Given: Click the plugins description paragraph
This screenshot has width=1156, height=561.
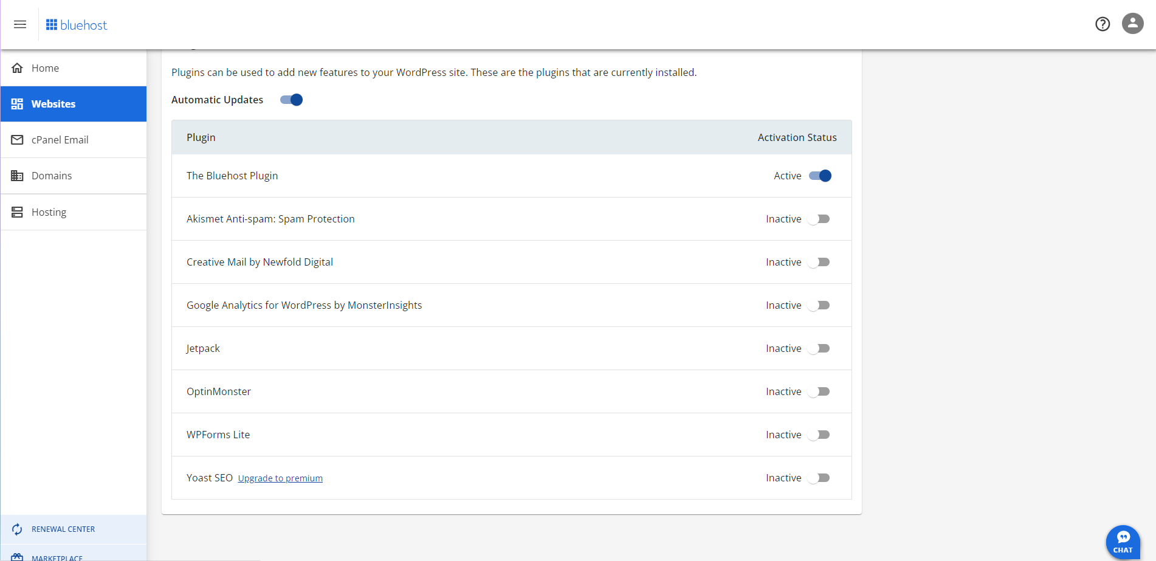Looking at the screenshot, I should pyautogui.click(x=434, y=72).
